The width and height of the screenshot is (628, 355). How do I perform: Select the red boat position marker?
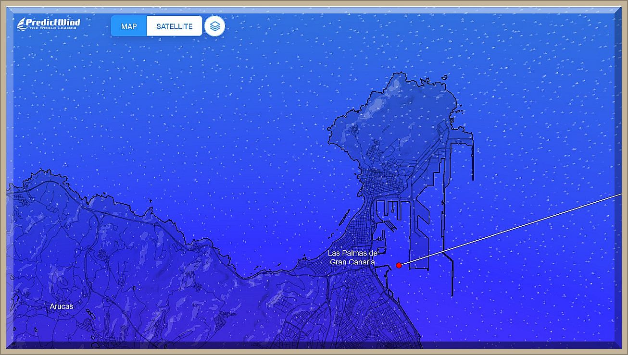399,265
